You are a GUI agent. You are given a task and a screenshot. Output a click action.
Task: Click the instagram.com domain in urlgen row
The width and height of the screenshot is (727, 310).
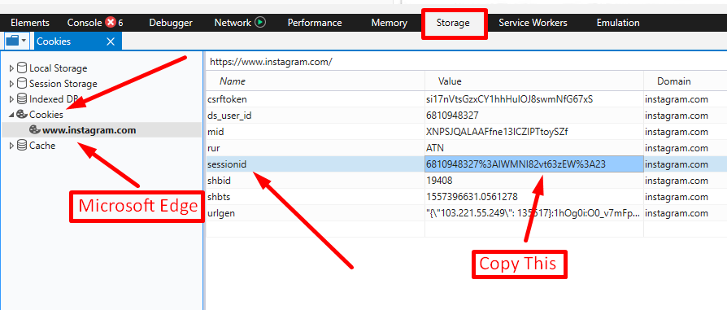pyautogui.click(x=677, y=213)
